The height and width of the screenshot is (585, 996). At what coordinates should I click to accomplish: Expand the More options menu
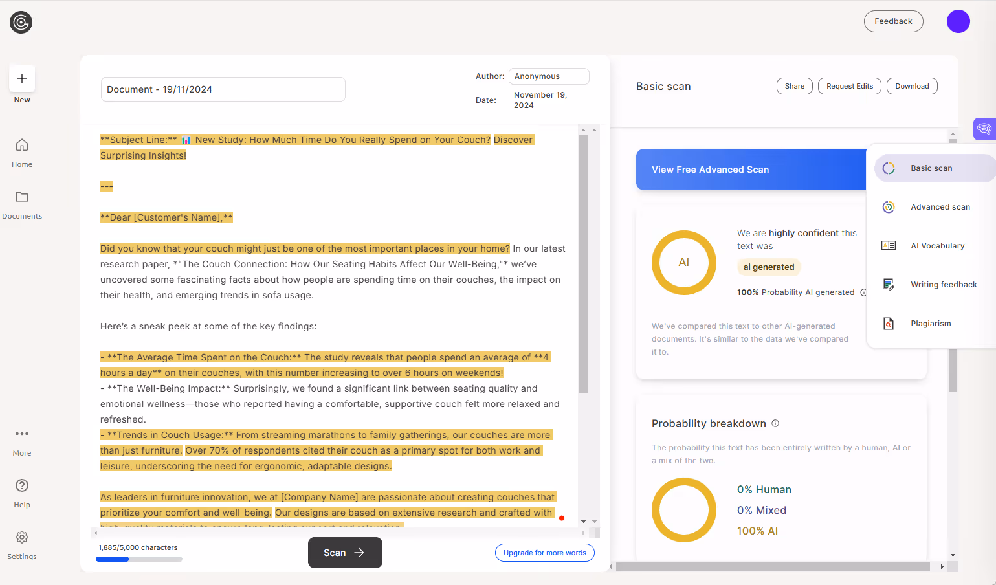click(21, 434)
